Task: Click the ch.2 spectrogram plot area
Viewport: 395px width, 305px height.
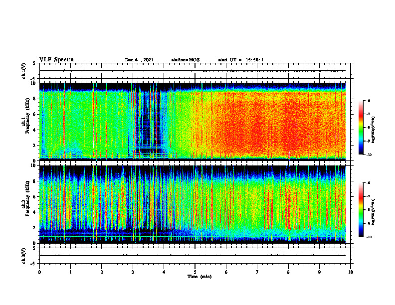Action: tap(193, 204)
